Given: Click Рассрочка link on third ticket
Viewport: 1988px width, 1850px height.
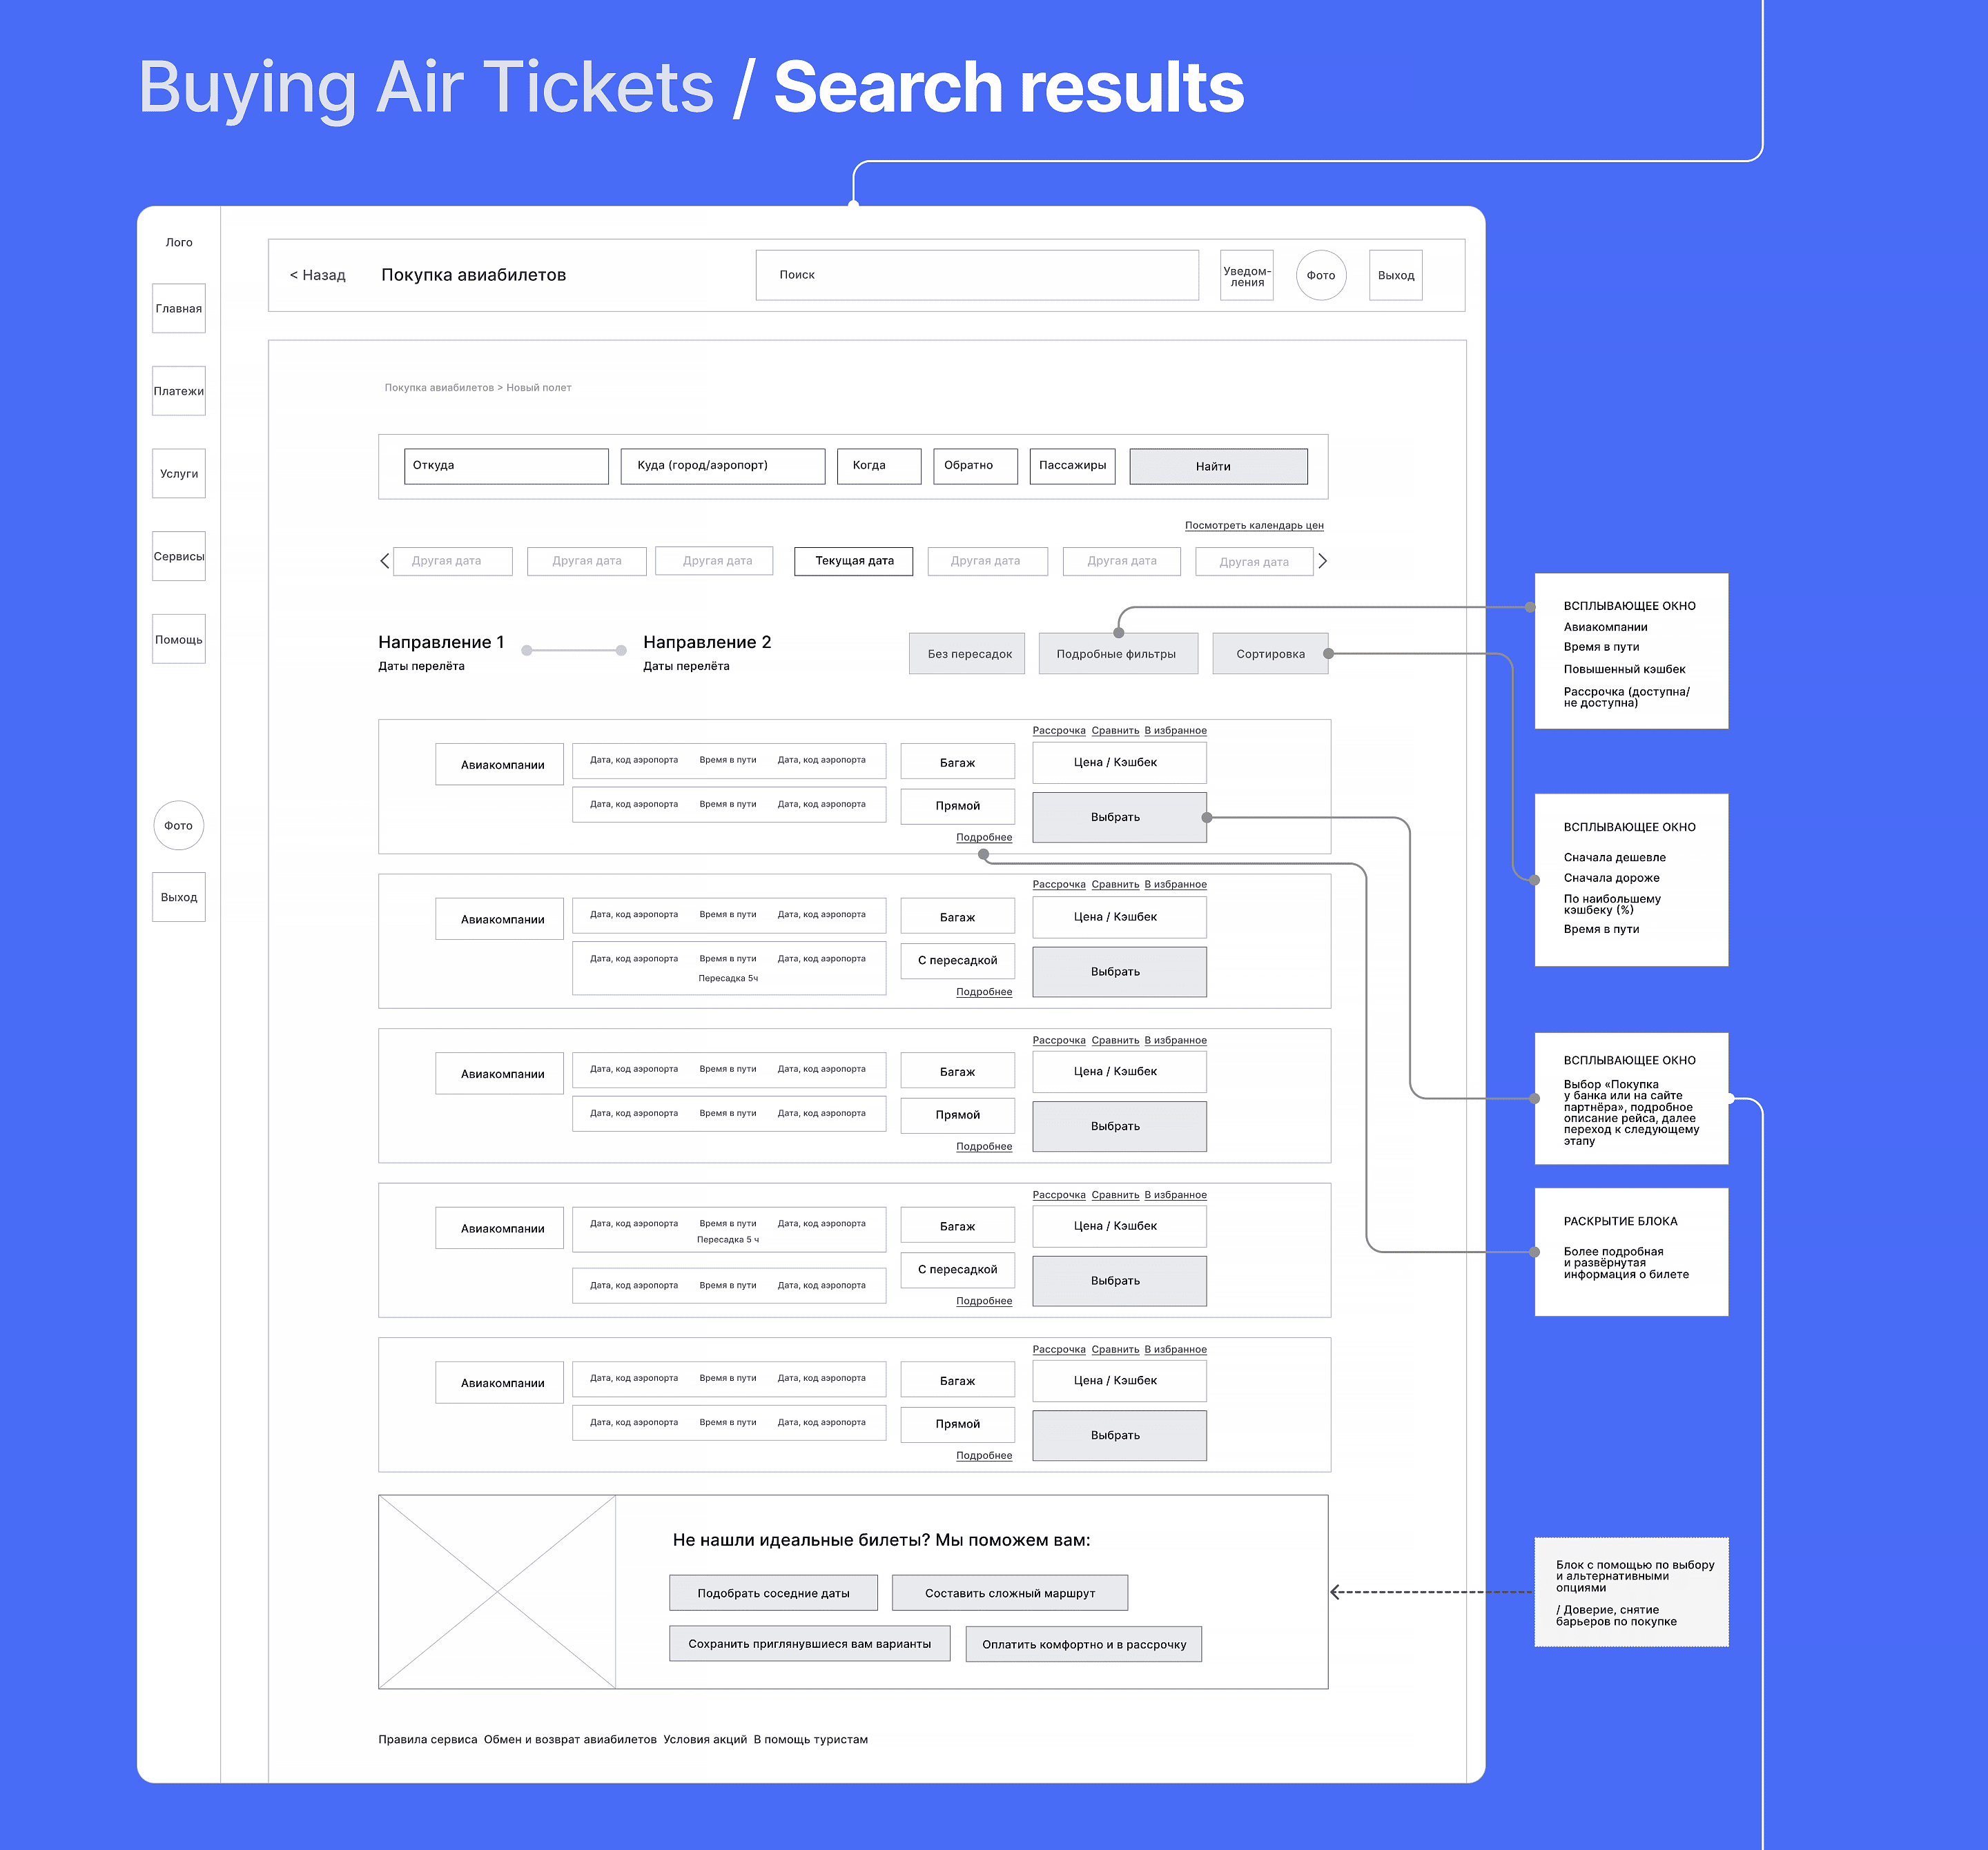Looking at the screenshot, I should click(1059, 1041).
